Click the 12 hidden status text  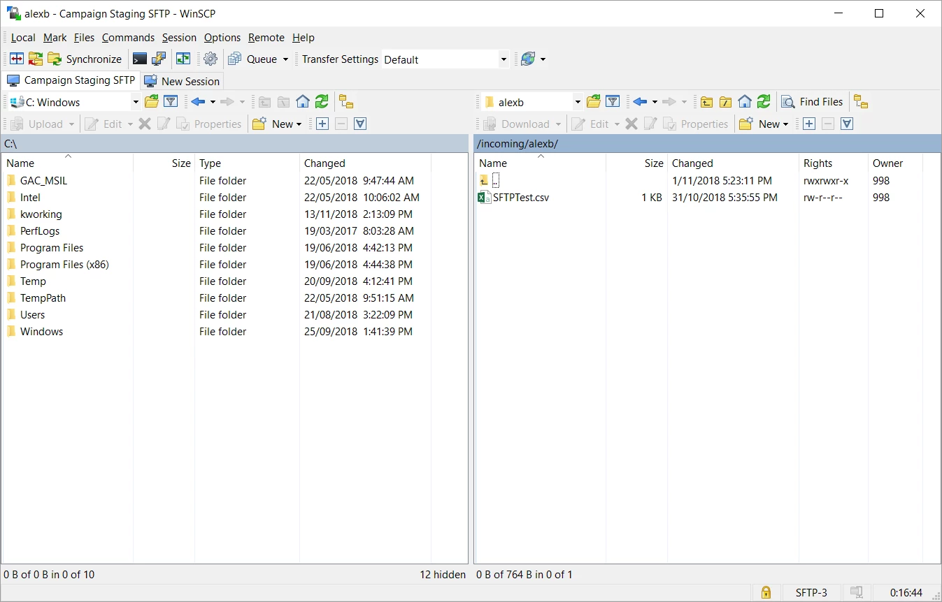click(x=443, y=575)
